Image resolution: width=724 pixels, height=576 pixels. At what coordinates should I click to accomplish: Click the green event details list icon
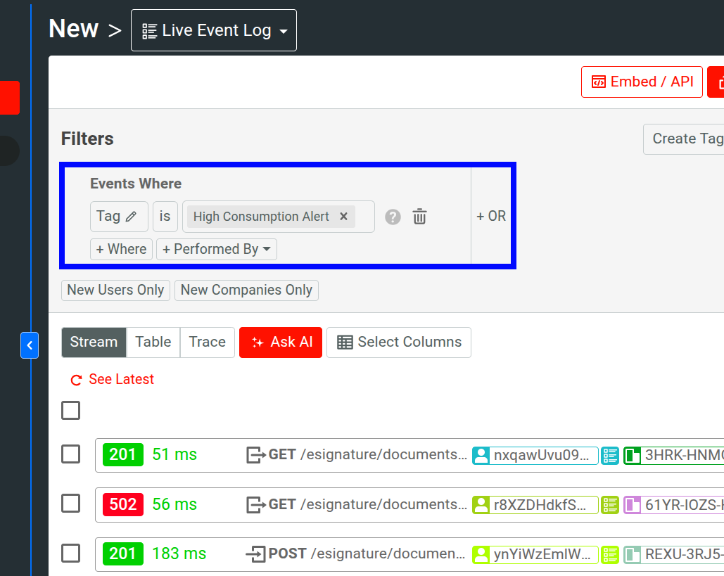[609, 455]
